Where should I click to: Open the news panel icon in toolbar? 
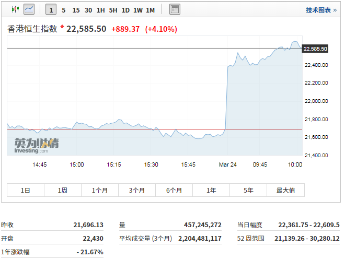point(175,9)
